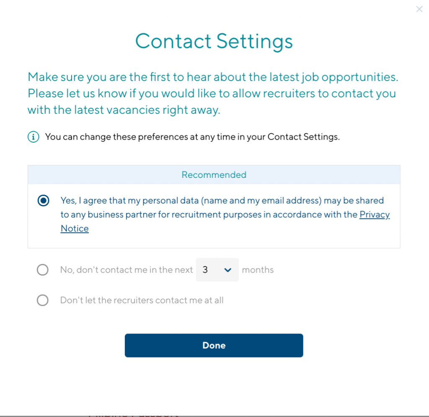Viewport: 429px width, 417px height.
Task: Click the "months" label after the dropdown
Action: (258, 270)
